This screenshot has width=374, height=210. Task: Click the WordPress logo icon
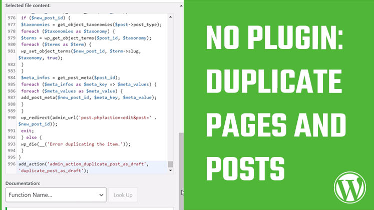pyautogui.click(x=349, y=187)
